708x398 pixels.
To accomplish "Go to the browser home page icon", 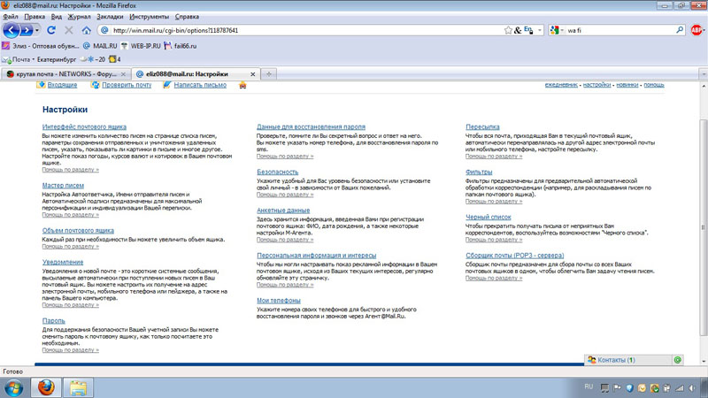I will (x=86, y=30).
